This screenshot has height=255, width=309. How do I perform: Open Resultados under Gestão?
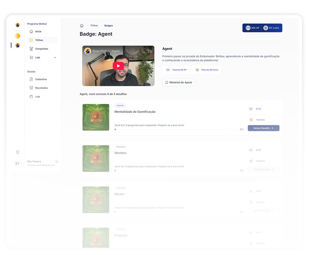(42, 88)
